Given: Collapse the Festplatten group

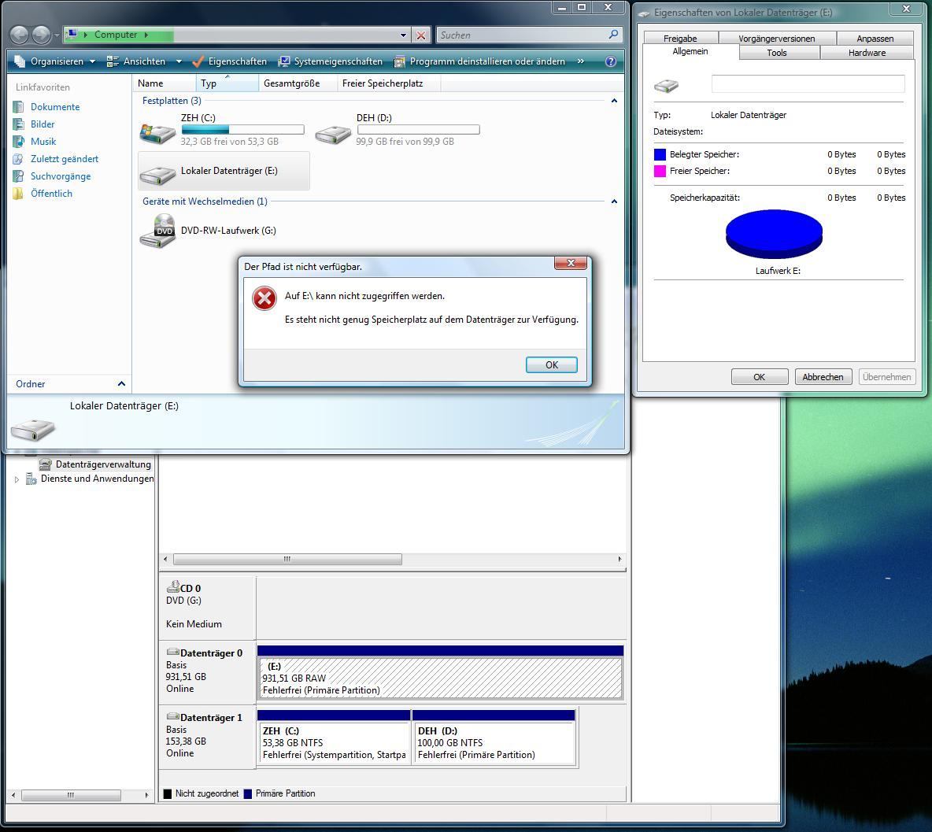Looking at the screenshot, I should tap(614, 101).
